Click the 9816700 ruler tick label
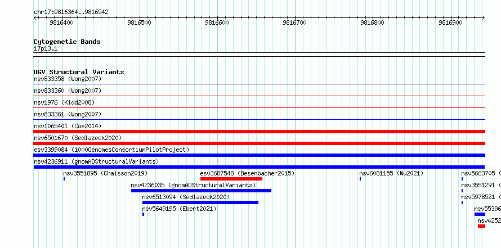The height and width of the screenshot is (248, 501). [x=294, y=22]
